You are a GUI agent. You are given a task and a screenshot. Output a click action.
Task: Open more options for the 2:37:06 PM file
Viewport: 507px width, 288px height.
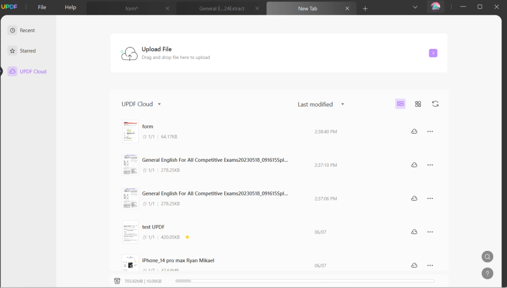(x=430, y=198)
